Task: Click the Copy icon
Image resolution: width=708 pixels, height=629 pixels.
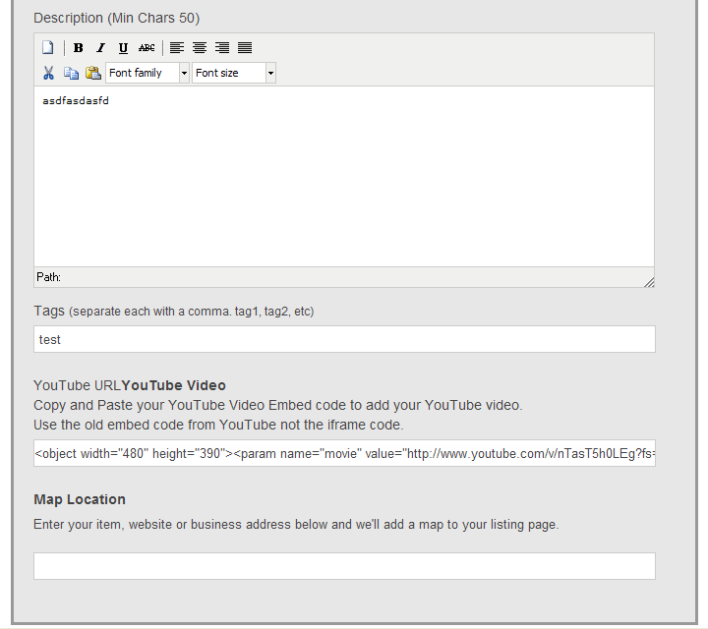Action: (x=71, y=73)
